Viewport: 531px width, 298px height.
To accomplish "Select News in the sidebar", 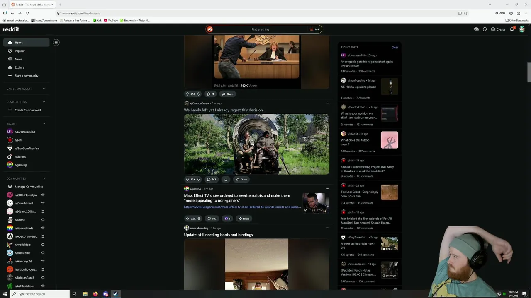I will [27, 59].
